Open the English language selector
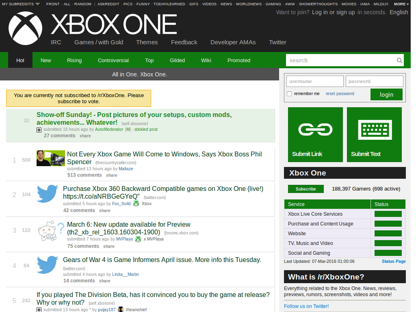The height and width of the screenshot is (312, 416). (x=399, y=12)
